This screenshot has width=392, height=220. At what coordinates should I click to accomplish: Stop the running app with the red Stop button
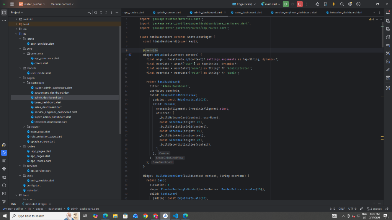pyautogui.click(x=300, y=4)
